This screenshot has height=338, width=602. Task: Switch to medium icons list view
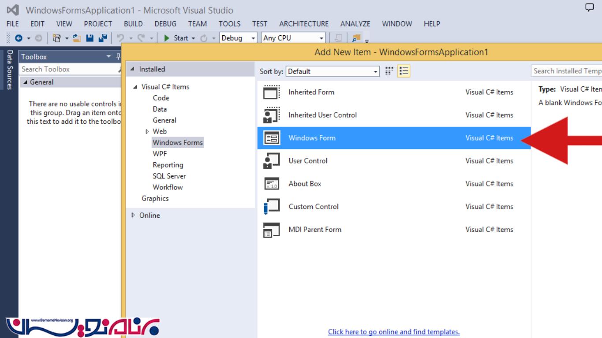coord(404,71)
